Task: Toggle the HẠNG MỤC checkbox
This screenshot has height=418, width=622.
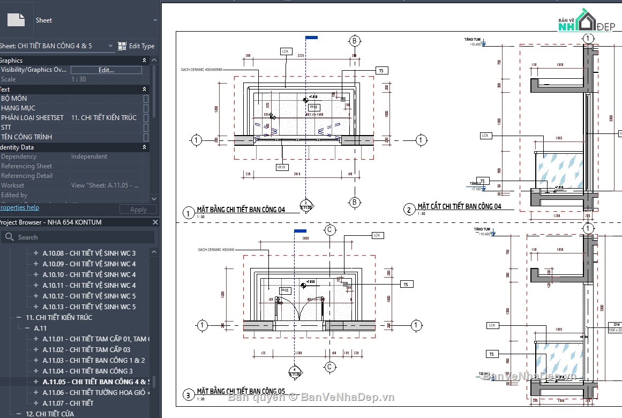Action: pos(146,108)
